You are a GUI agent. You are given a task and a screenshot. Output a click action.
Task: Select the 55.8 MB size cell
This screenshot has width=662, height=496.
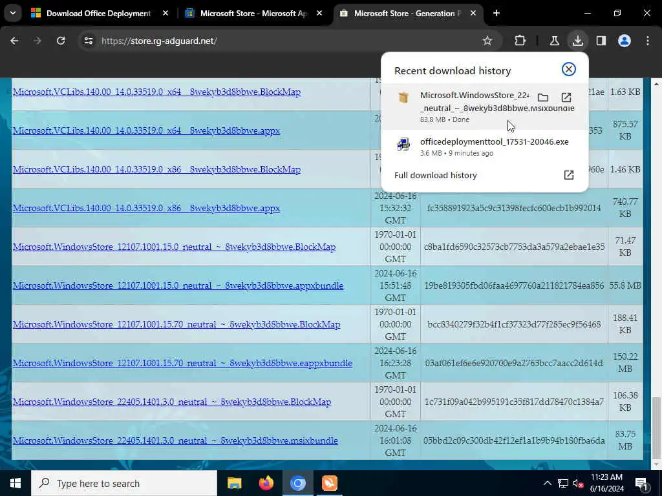pyautogui.click(x=625, y=285)
